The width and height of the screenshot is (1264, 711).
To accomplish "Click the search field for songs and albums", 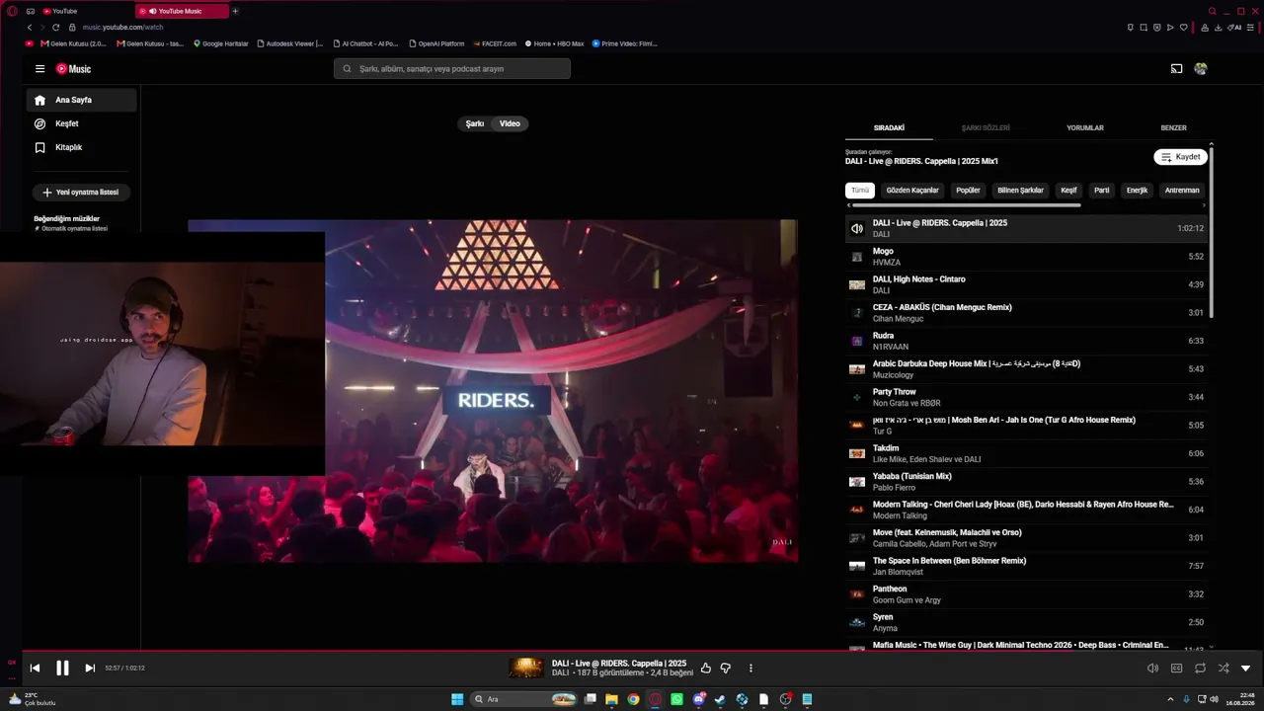I will tap(452, 69).
